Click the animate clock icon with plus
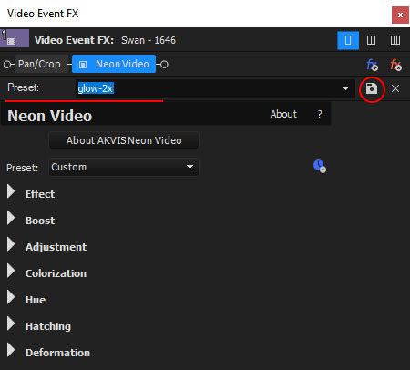 pyautogui.click(x=320, y=166)
